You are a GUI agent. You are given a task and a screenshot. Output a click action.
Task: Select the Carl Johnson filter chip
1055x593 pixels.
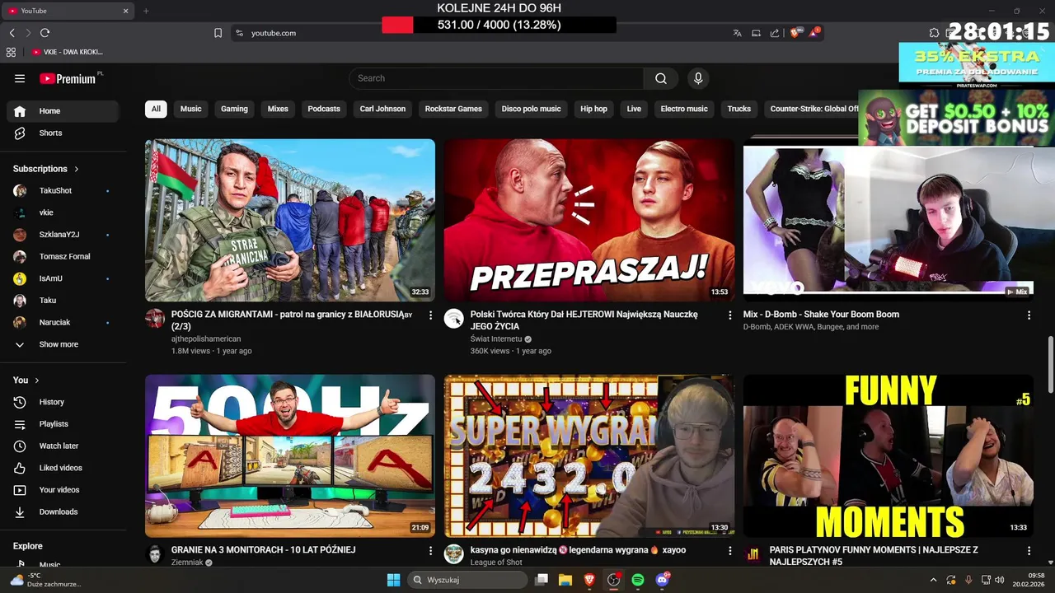pyautogui.click(x=382, y=109)
